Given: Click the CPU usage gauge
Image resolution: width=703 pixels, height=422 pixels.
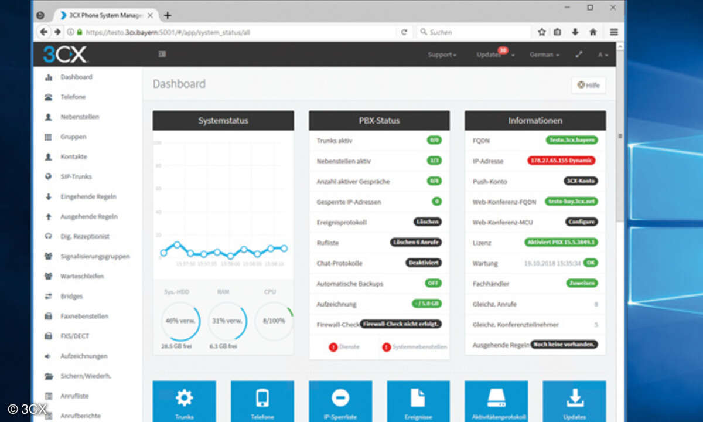Looking at the screenshot, I should 274,321.
